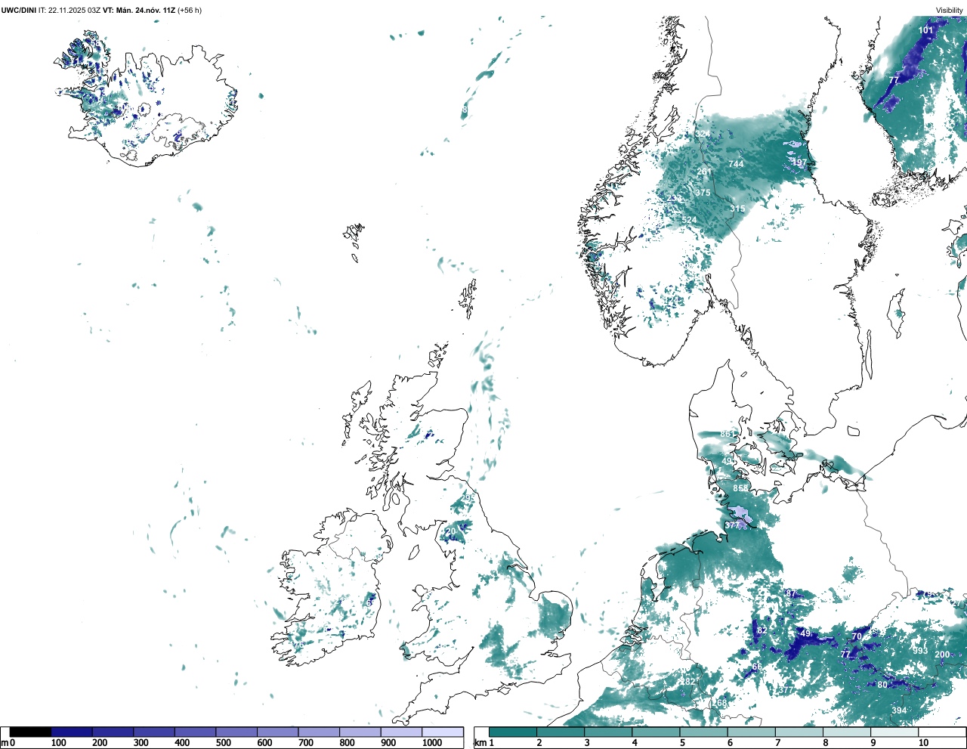Click the '87' value over northern Germany
967x749 pixels.
click(x=791, y=594)
